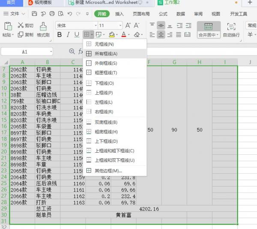Screen dimensions: 257x229
Task: Align text left
Action: coord(152,35)
